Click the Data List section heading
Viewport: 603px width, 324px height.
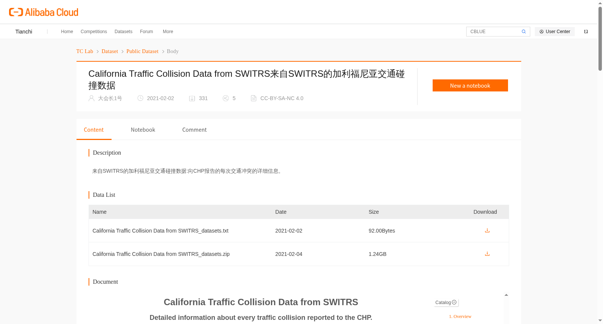104,195
